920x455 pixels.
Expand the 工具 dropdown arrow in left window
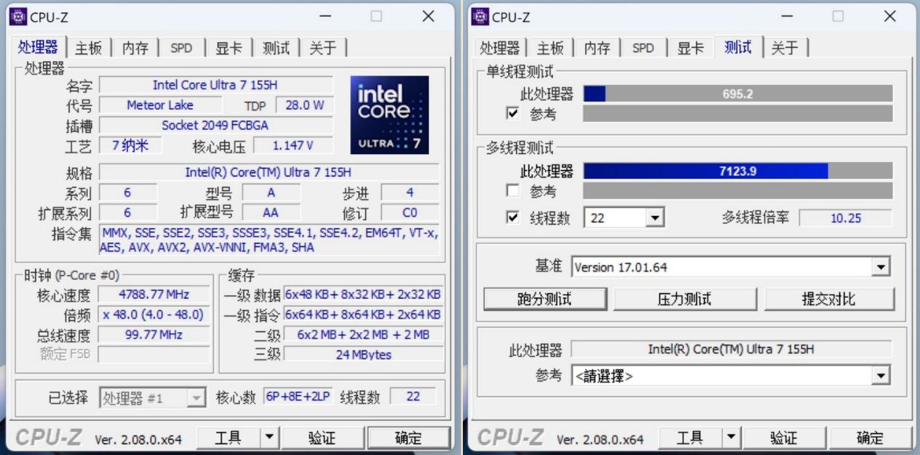coord(270,438)
